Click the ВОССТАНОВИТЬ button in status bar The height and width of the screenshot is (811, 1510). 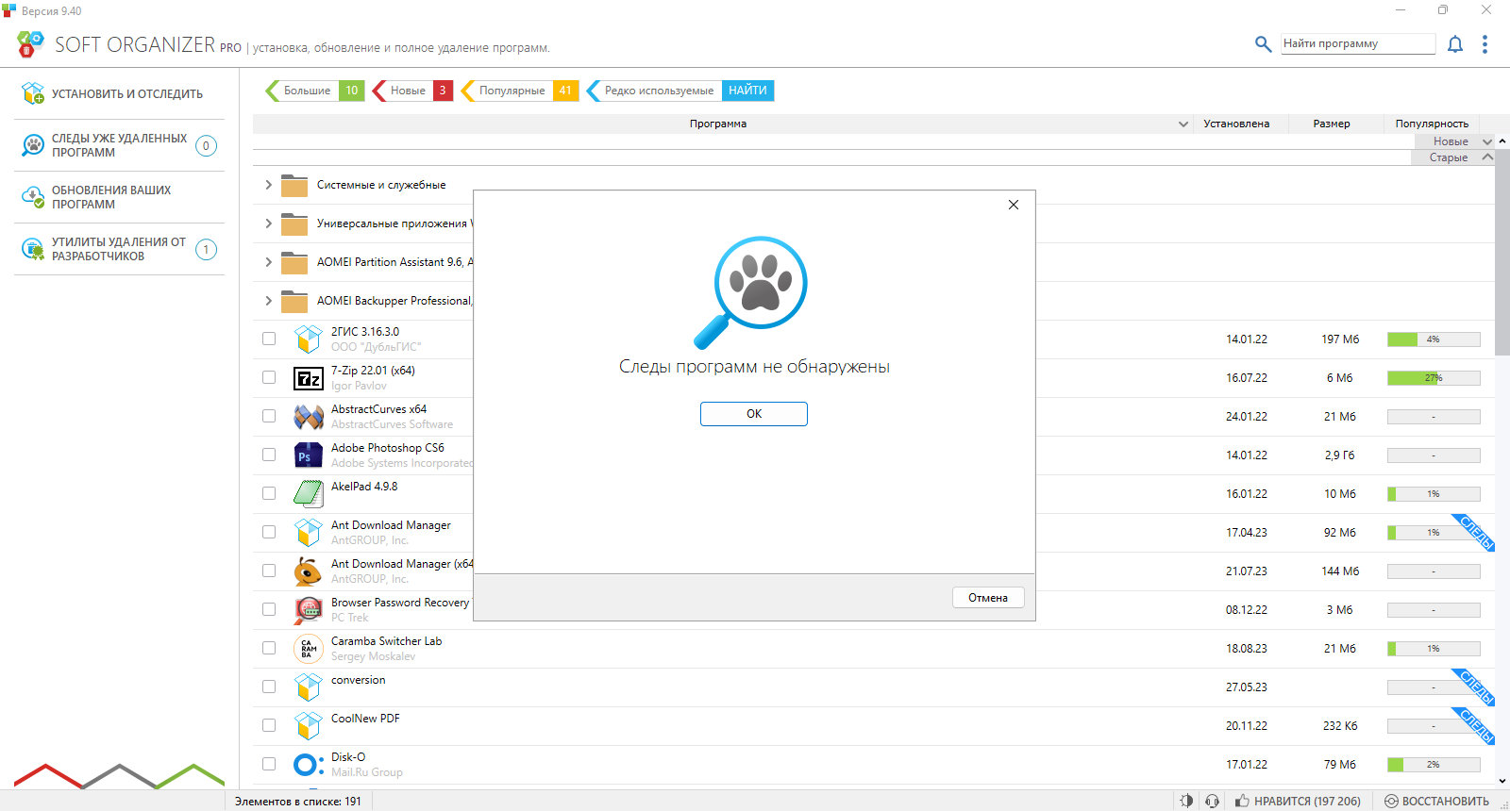coord(1437,801)
